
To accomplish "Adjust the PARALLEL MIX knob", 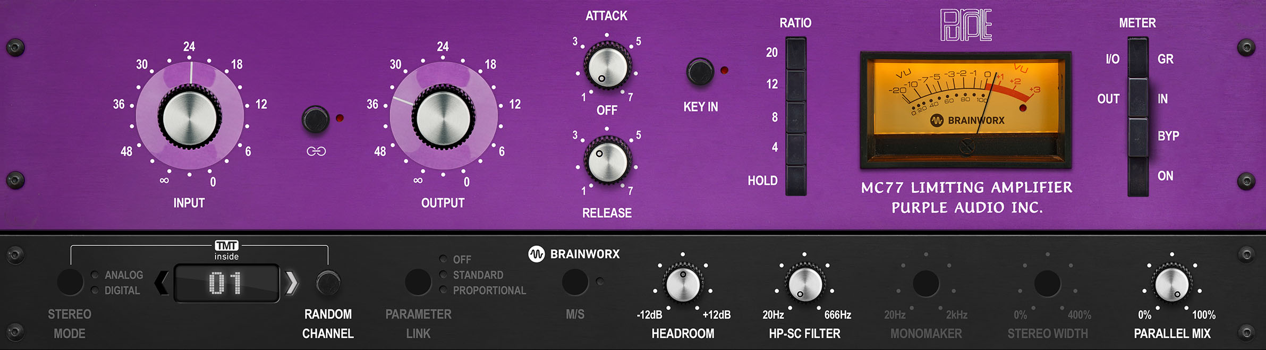I will [x=1172, y=284].
